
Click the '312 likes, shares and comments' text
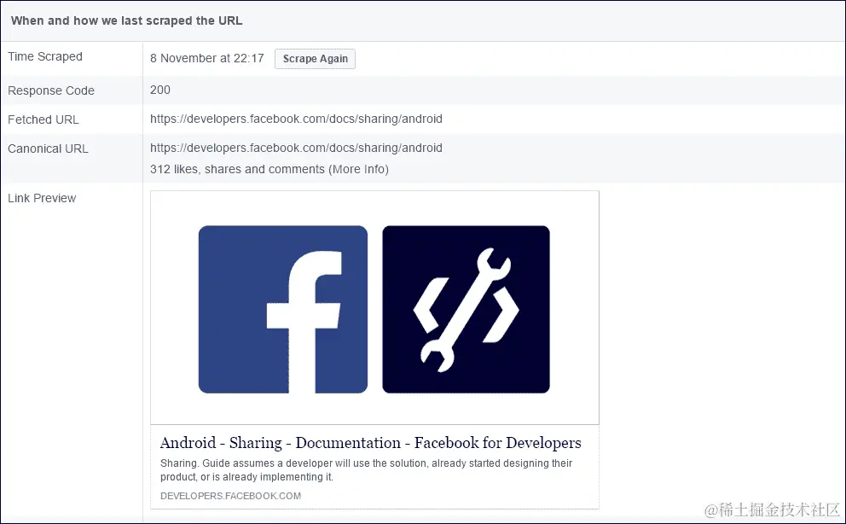[x=237, y=170]
